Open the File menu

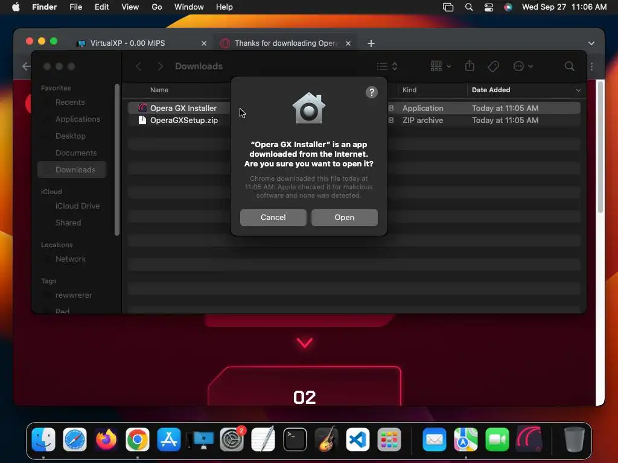pyautogui.click(x=75, y=7)
